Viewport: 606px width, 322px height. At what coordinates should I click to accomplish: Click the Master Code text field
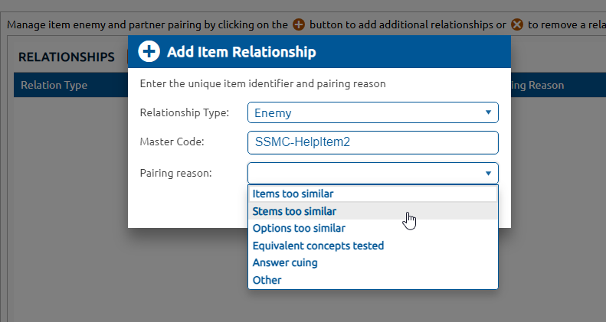[372, 143]
